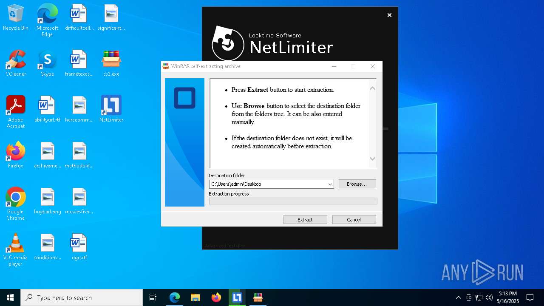Select the conditions image file icon
The width and height of the screenshot is (544, 306).
47,247
